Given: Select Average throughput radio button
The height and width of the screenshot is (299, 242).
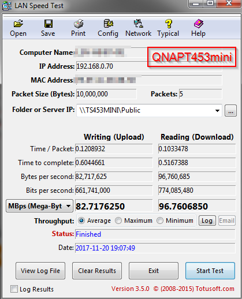Looking at the screenshot, I should pos(81,220).
